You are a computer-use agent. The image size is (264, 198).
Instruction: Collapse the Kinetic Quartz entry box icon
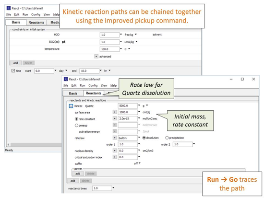tap(71, 106)
